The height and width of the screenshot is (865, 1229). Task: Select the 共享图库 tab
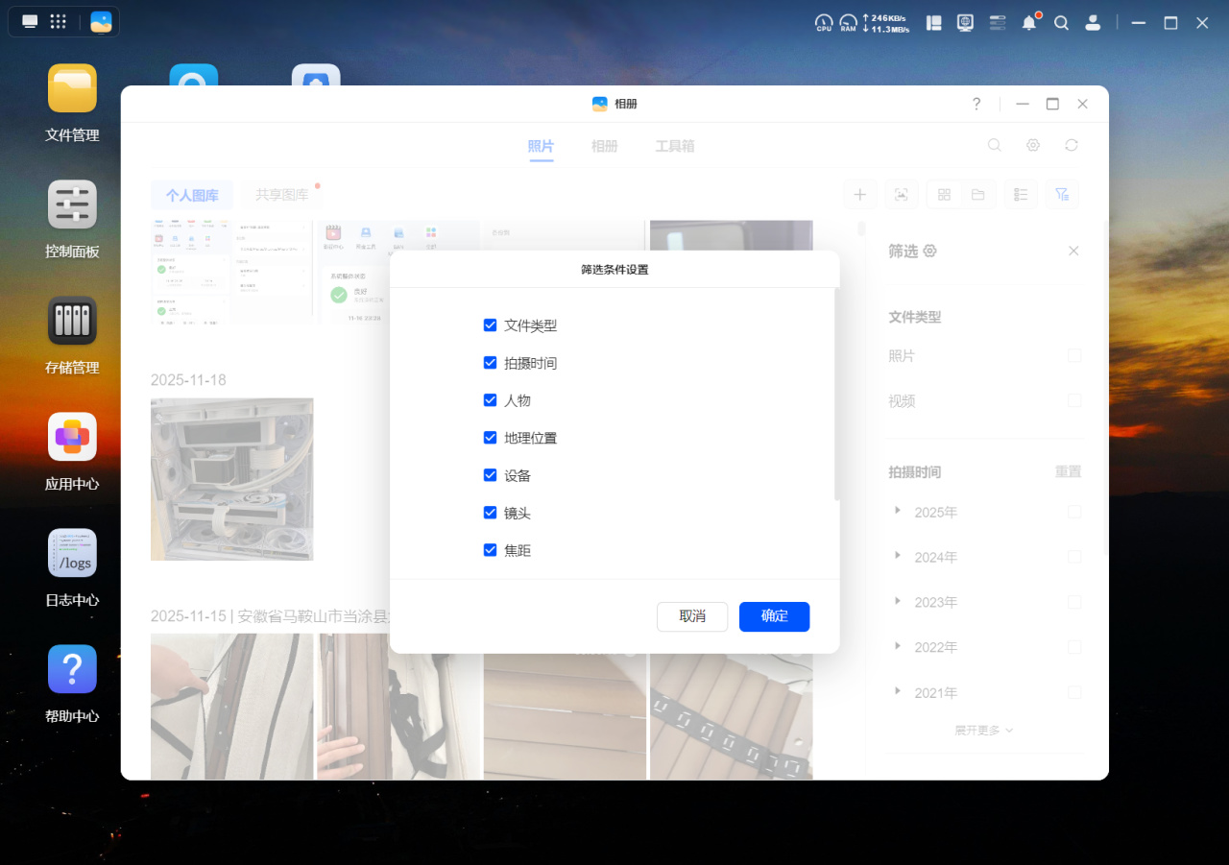[281, 195]
